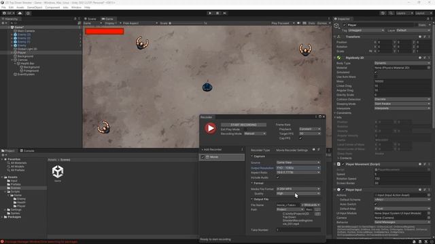Switch to the Scene tab
Screen dimensions: 435x244
pos(90,19)
